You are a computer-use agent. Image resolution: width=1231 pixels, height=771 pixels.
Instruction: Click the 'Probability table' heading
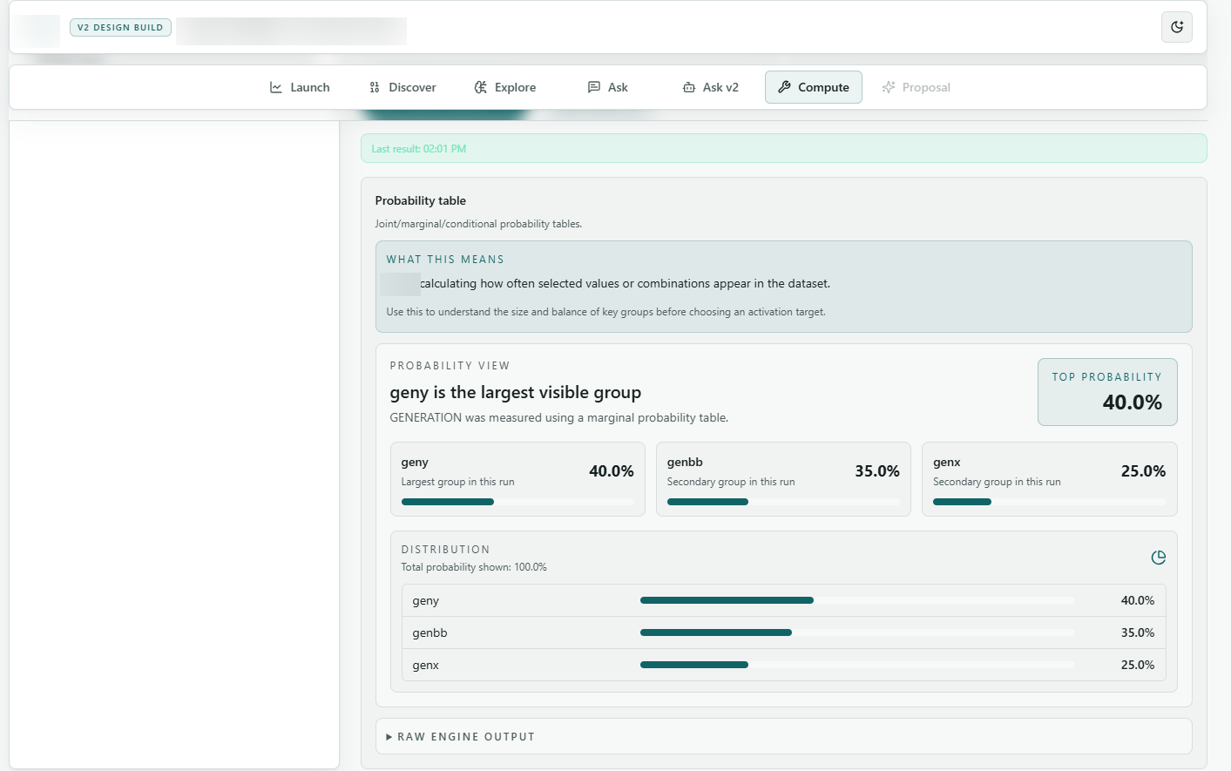[x=421, y=200]
